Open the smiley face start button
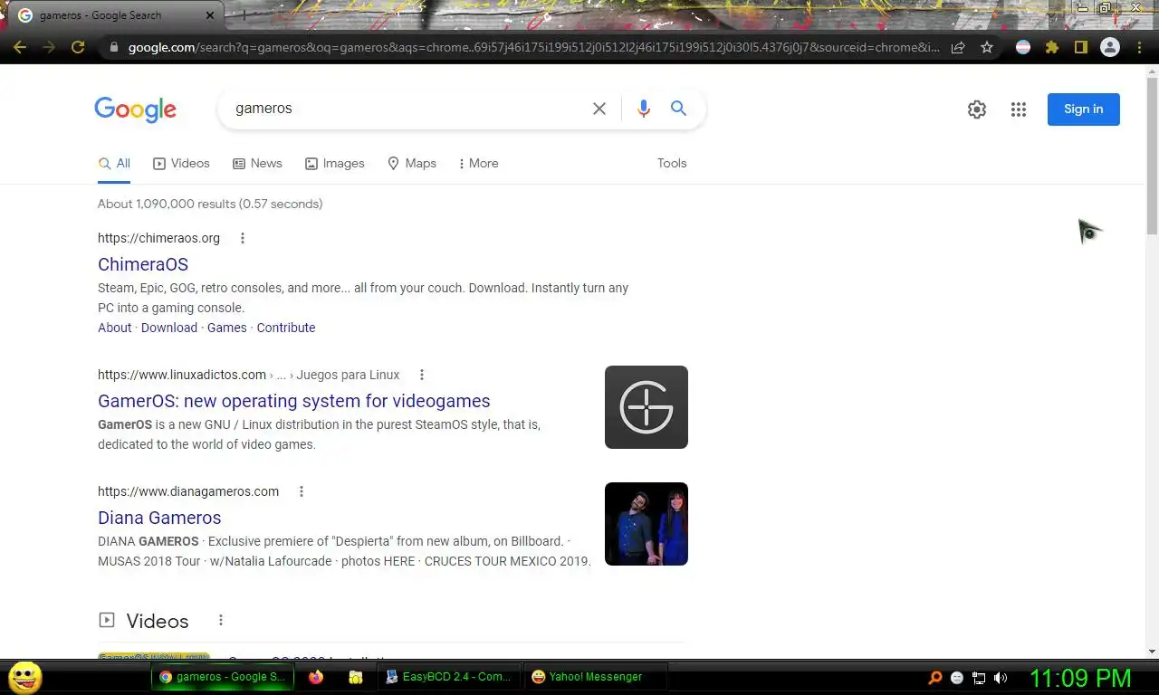1159x695 pixels. pos(24,677)
